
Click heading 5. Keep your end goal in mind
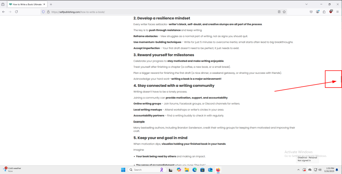160,138
